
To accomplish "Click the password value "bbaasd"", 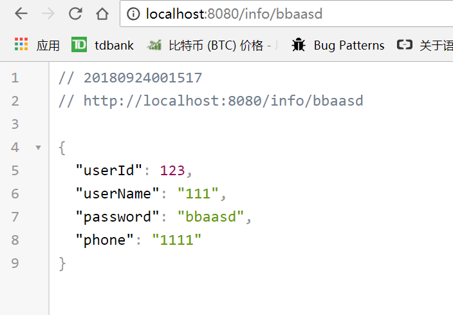I will pyautogui.click(x=210, y=216).
